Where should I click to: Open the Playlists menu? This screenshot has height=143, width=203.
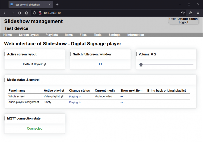tap(52, 35)
